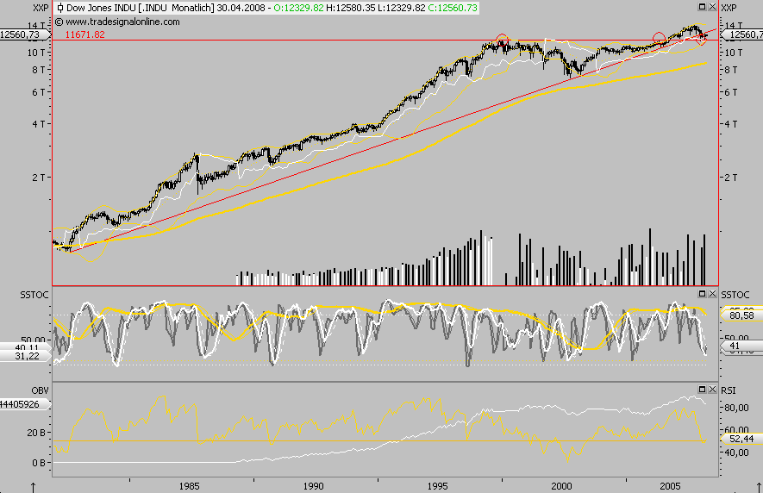Click the 1990 year label on time axis
Screen dimensions: 763x493
(313, 486)
